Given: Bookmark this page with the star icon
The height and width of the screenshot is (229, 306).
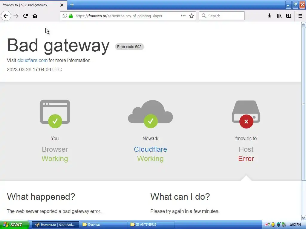Looking at the screenshot, I should tap(192, 16).
